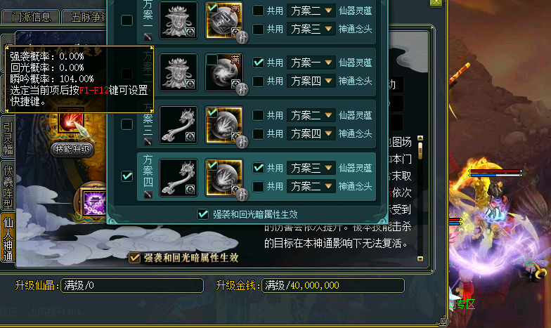
Task: Select the highlighted orb skill in 方案四
Action: coord(224,177)
